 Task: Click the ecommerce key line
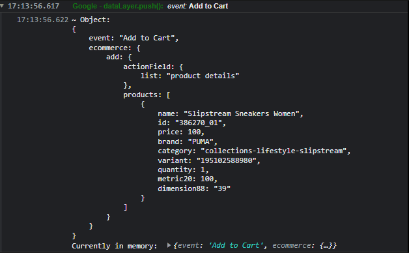115,48
